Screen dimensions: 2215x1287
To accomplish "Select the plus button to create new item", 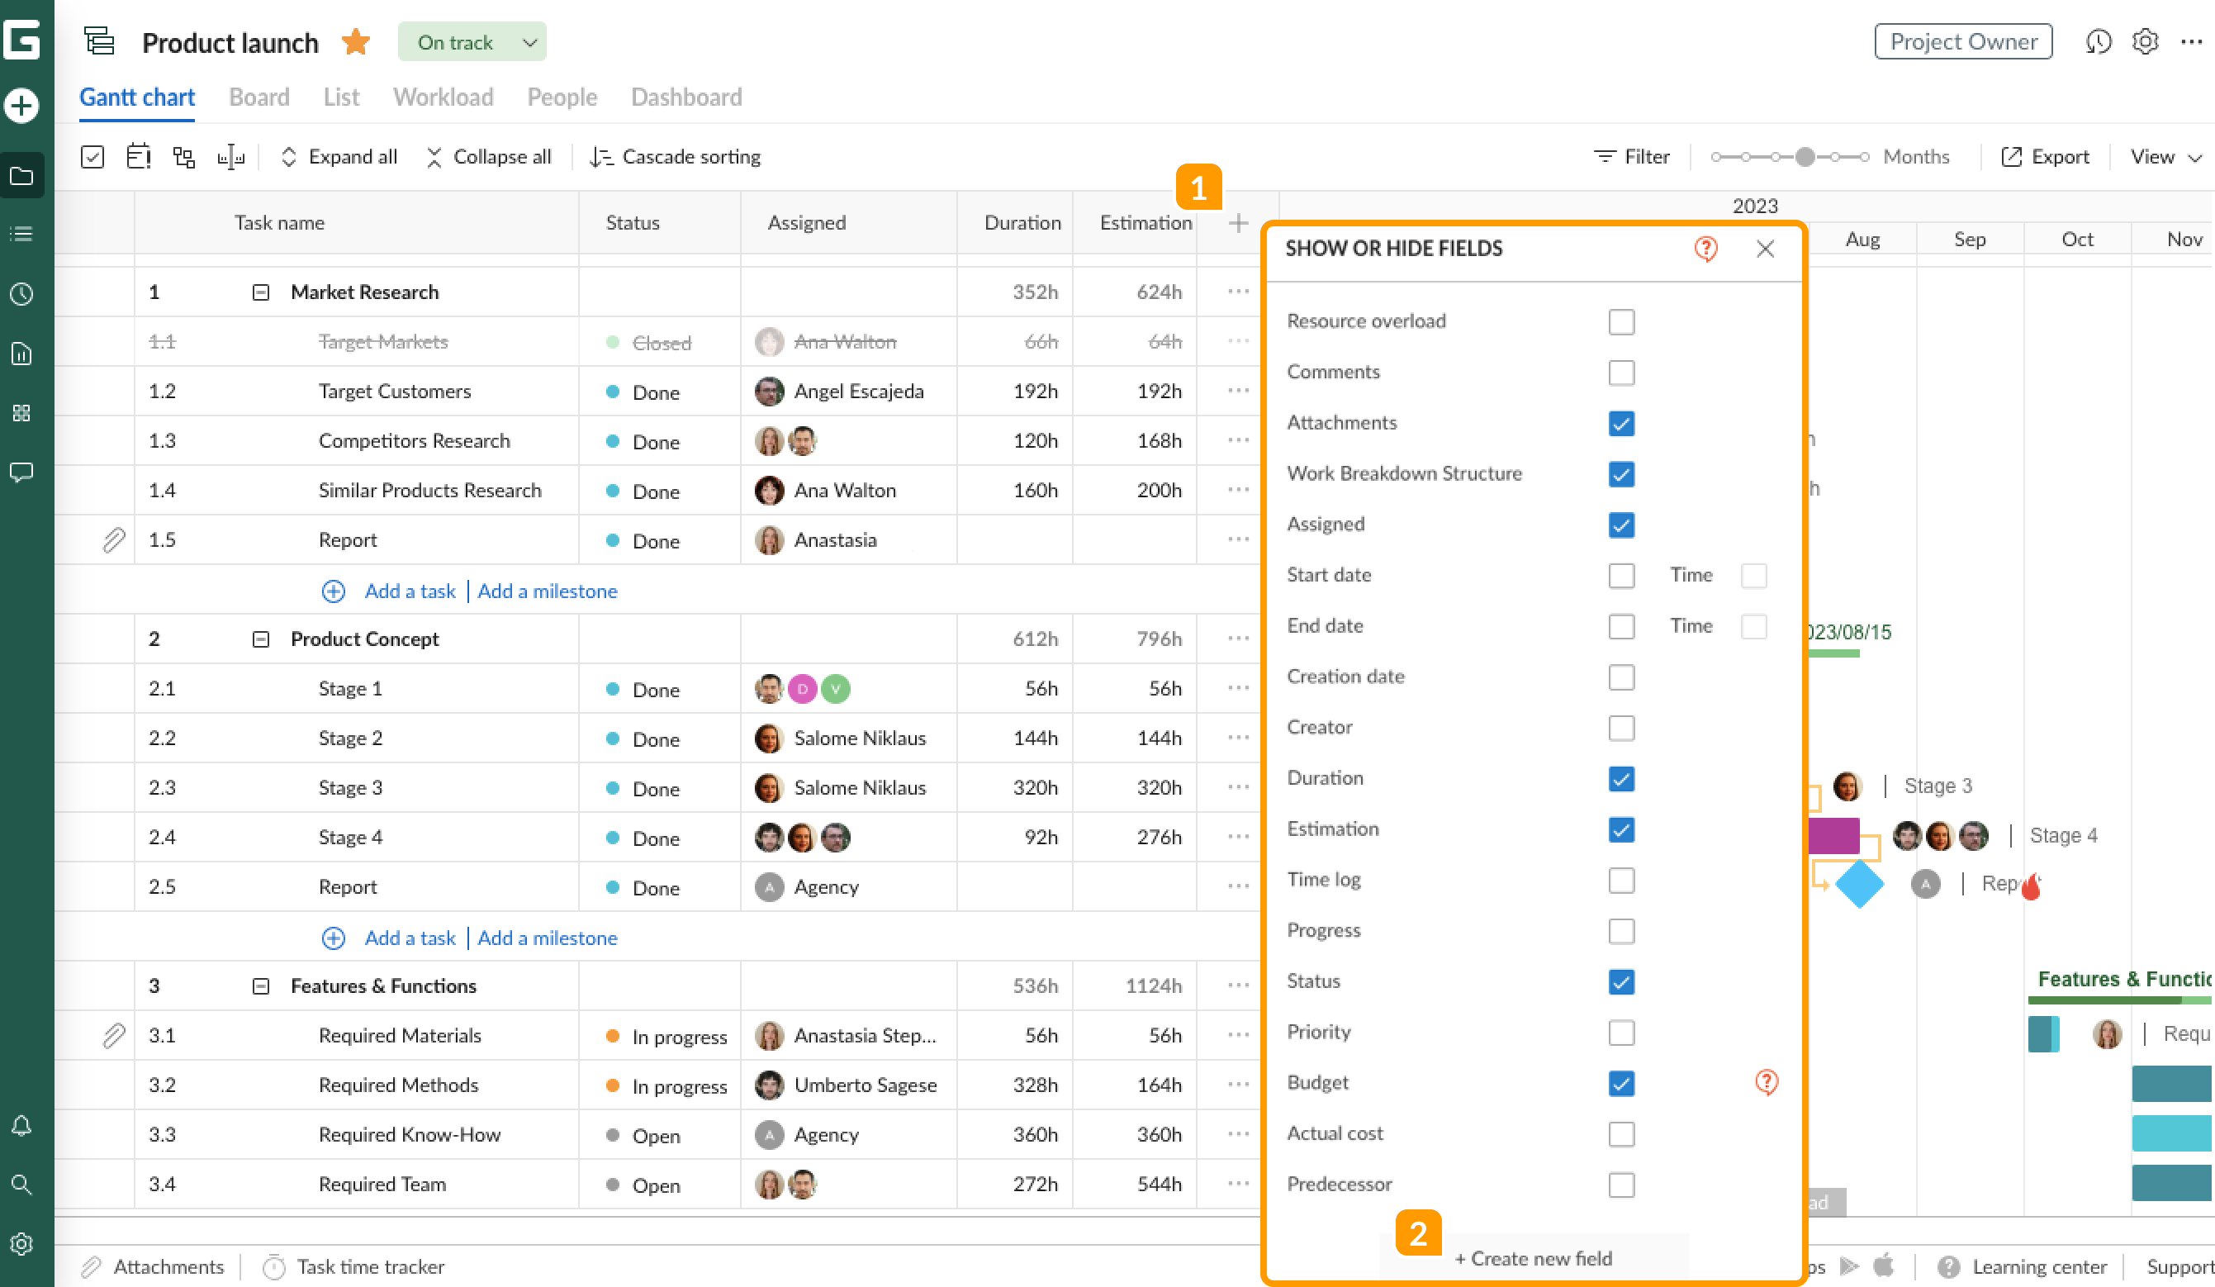I will pos(22,105).
